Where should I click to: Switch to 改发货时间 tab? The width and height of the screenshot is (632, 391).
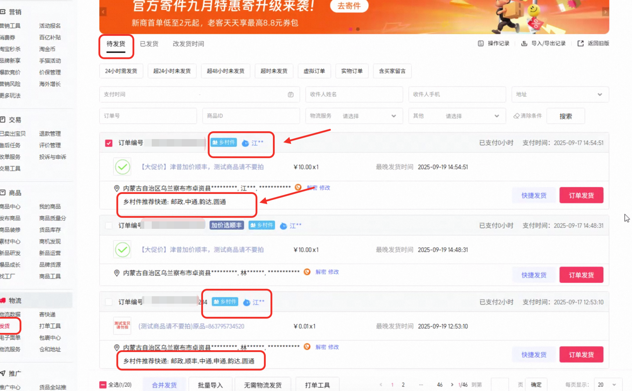[x=188, y=44]
